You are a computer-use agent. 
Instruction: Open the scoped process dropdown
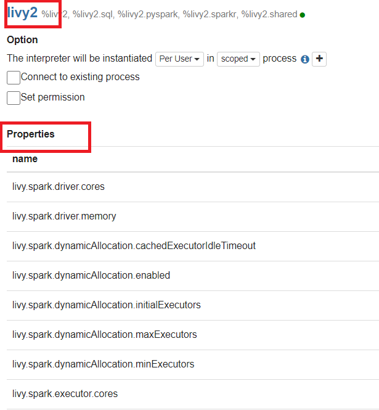(x=238, y=59)
